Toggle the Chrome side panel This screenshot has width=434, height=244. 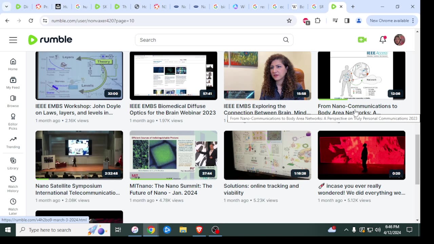pos(347,21)
